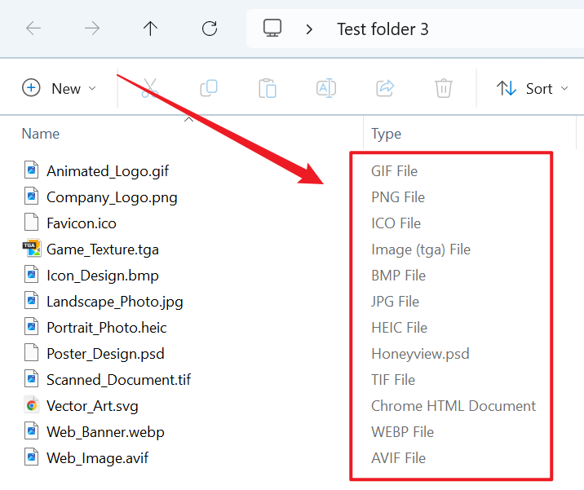This screenshot has width=584, height=490.
Task: Click the Share toolbar icon
Action: click(x=385, y=88)
